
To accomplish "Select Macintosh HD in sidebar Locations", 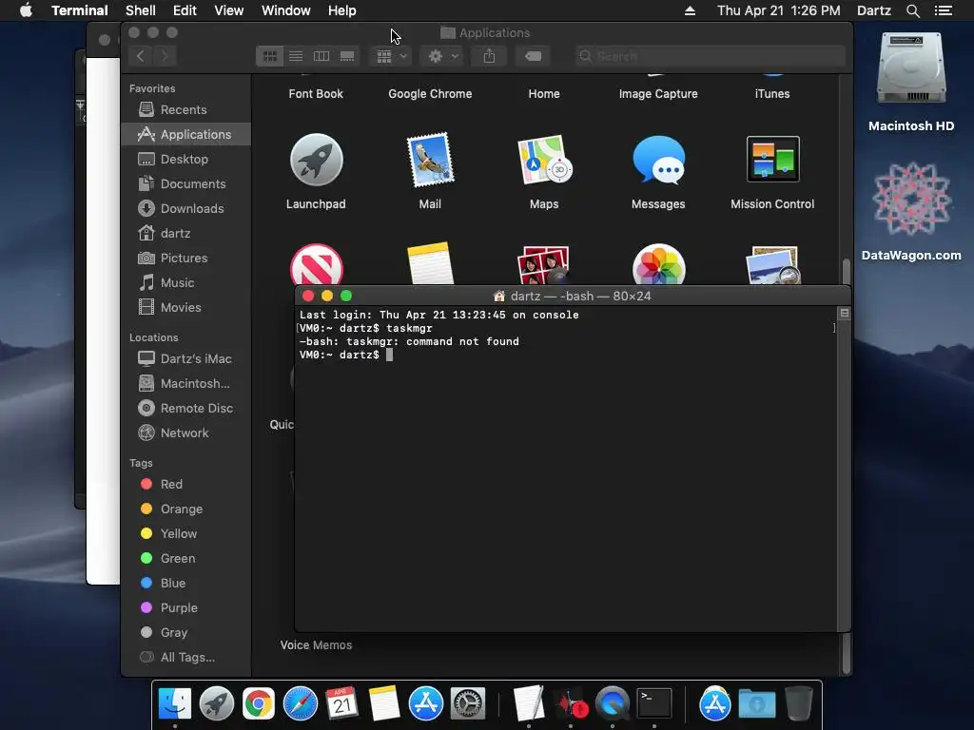I will [185, 384].
